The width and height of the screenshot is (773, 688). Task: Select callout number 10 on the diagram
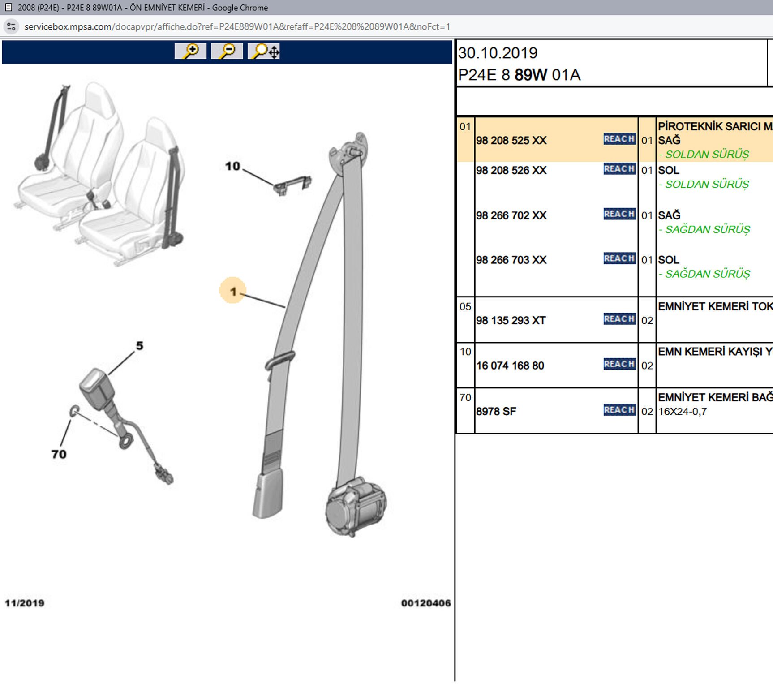[232, 166]
